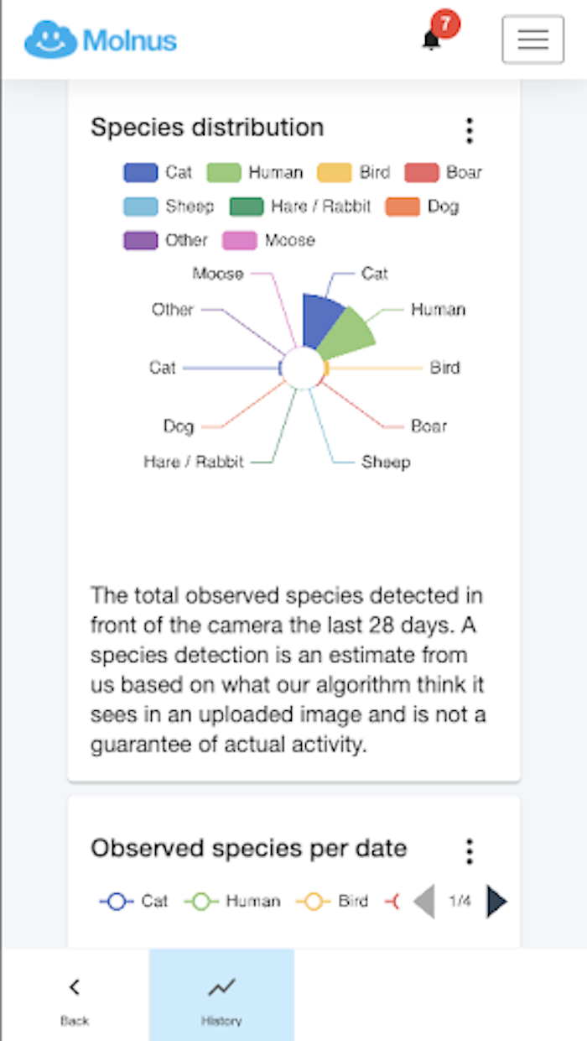Go to previous legend page arrow
This screenshot has height=1041, width=587.
coord(424,902)
